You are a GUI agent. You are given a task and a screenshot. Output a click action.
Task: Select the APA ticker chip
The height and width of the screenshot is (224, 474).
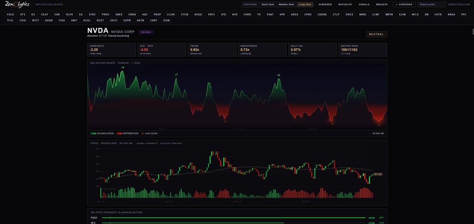(x=282, y=15)
